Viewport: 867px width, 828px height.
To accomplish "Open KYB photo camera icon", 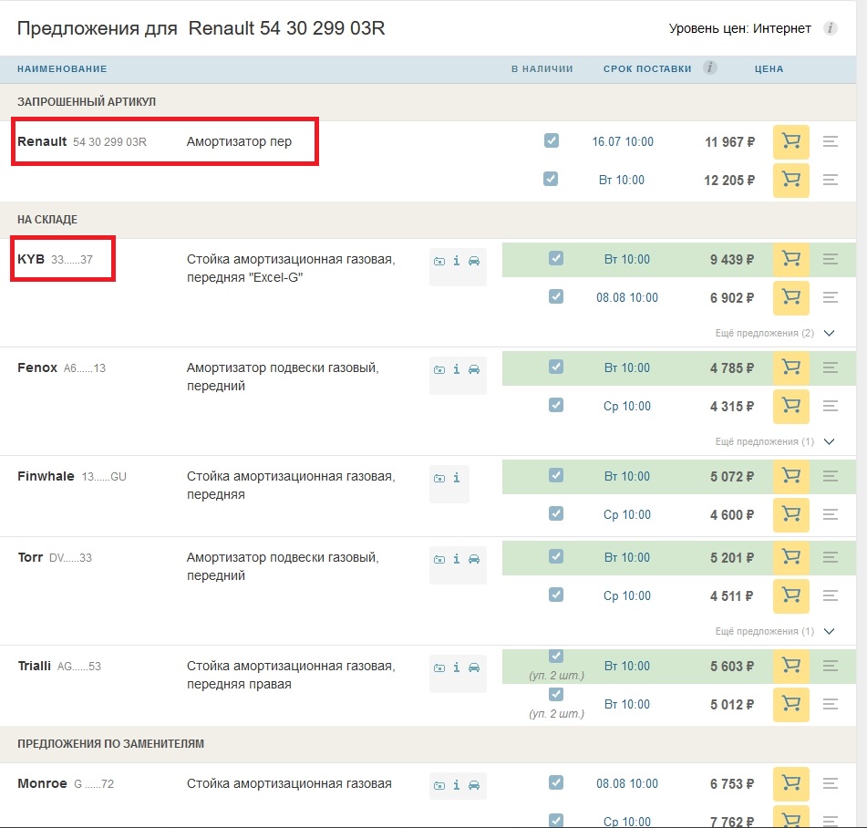I will (x=439, y=261).
